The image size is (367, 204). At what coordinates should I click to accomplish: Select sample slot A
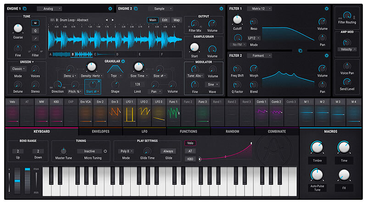point(60,54)
